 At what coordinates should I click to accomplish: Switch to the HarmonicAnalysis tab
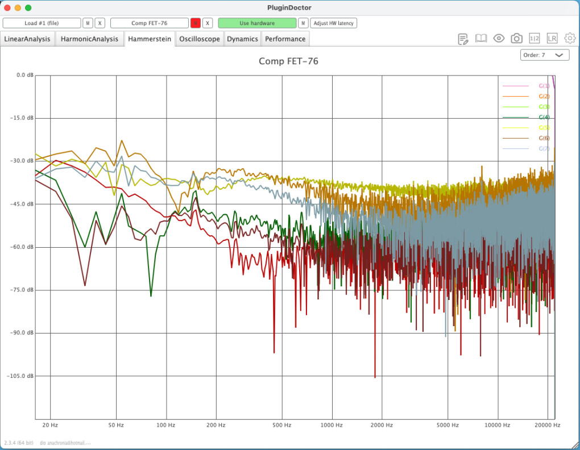[x=89, y=39]
